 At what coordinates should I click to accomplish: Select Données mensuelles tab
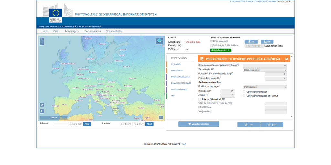[180, 77]
